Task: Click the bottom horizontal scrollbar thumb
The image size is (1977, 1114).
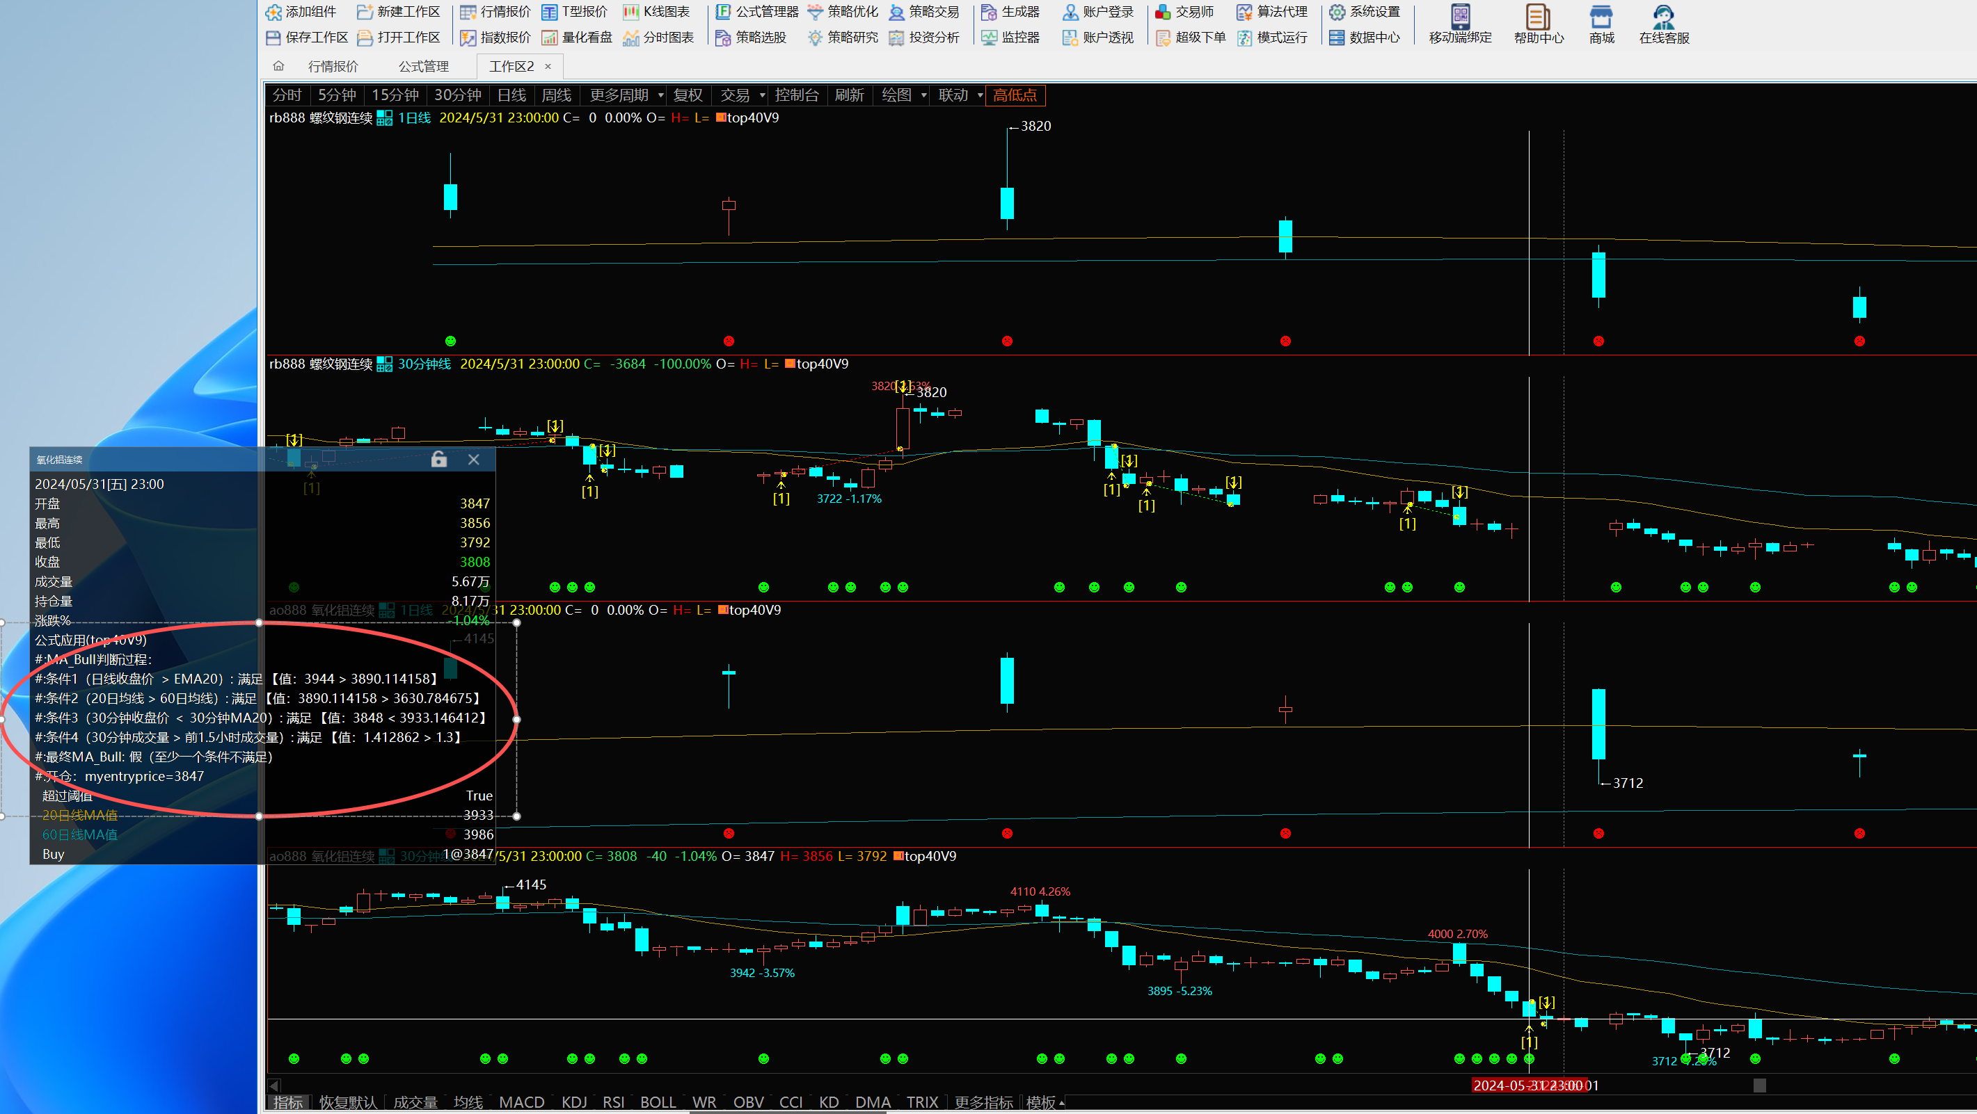Action: point(1759,1085)
